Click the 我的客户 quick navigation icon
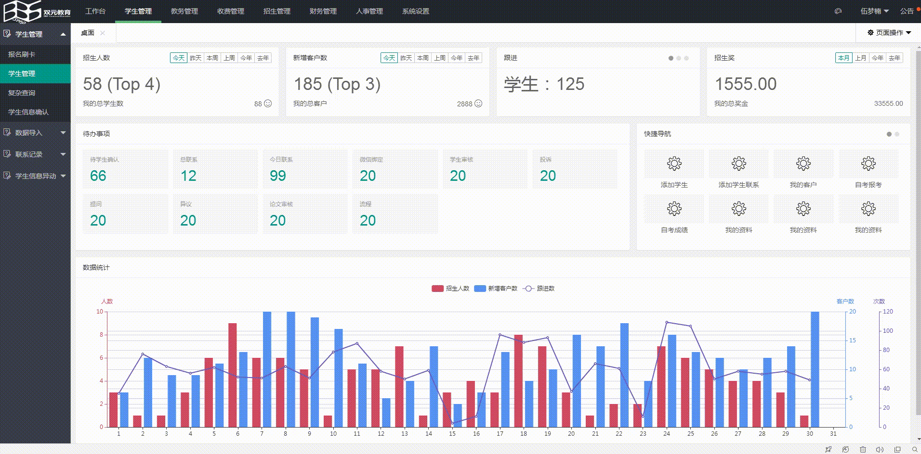Image resolution: width=921 pixels, height=454 pixels. 803,164
